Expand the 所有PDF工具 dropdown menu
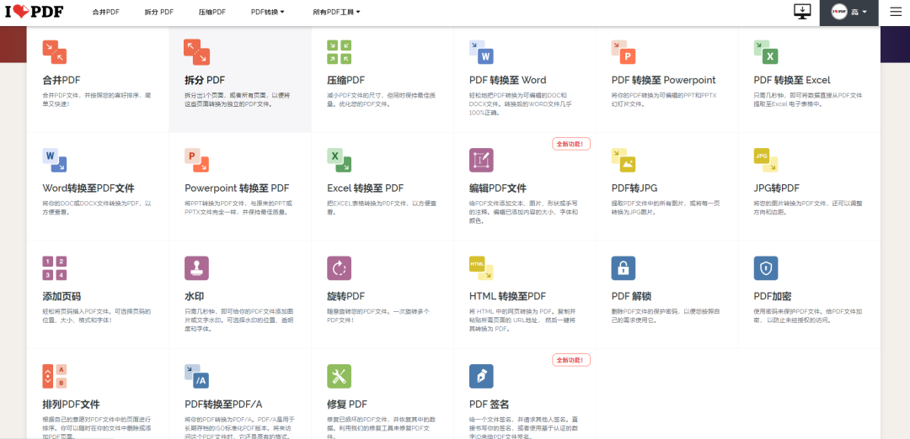 point(336,12)
